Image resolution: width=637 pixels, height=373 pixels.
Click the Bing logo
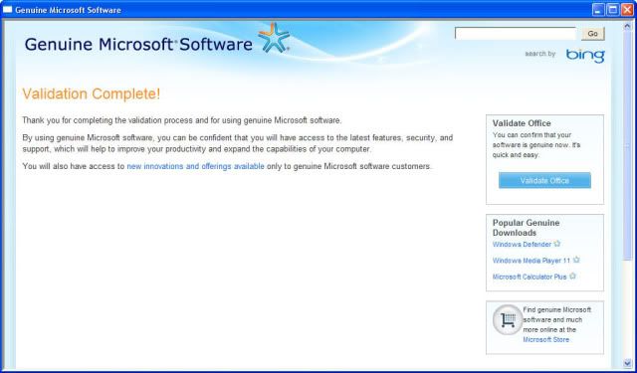pyautogui.click(x=585, y=56)
